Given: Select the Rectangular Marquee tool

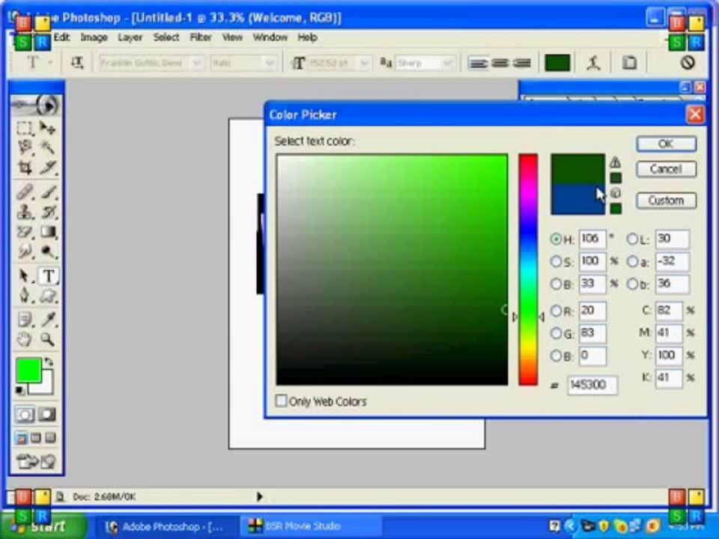Looking at the screenshot, I should (25, 128).
